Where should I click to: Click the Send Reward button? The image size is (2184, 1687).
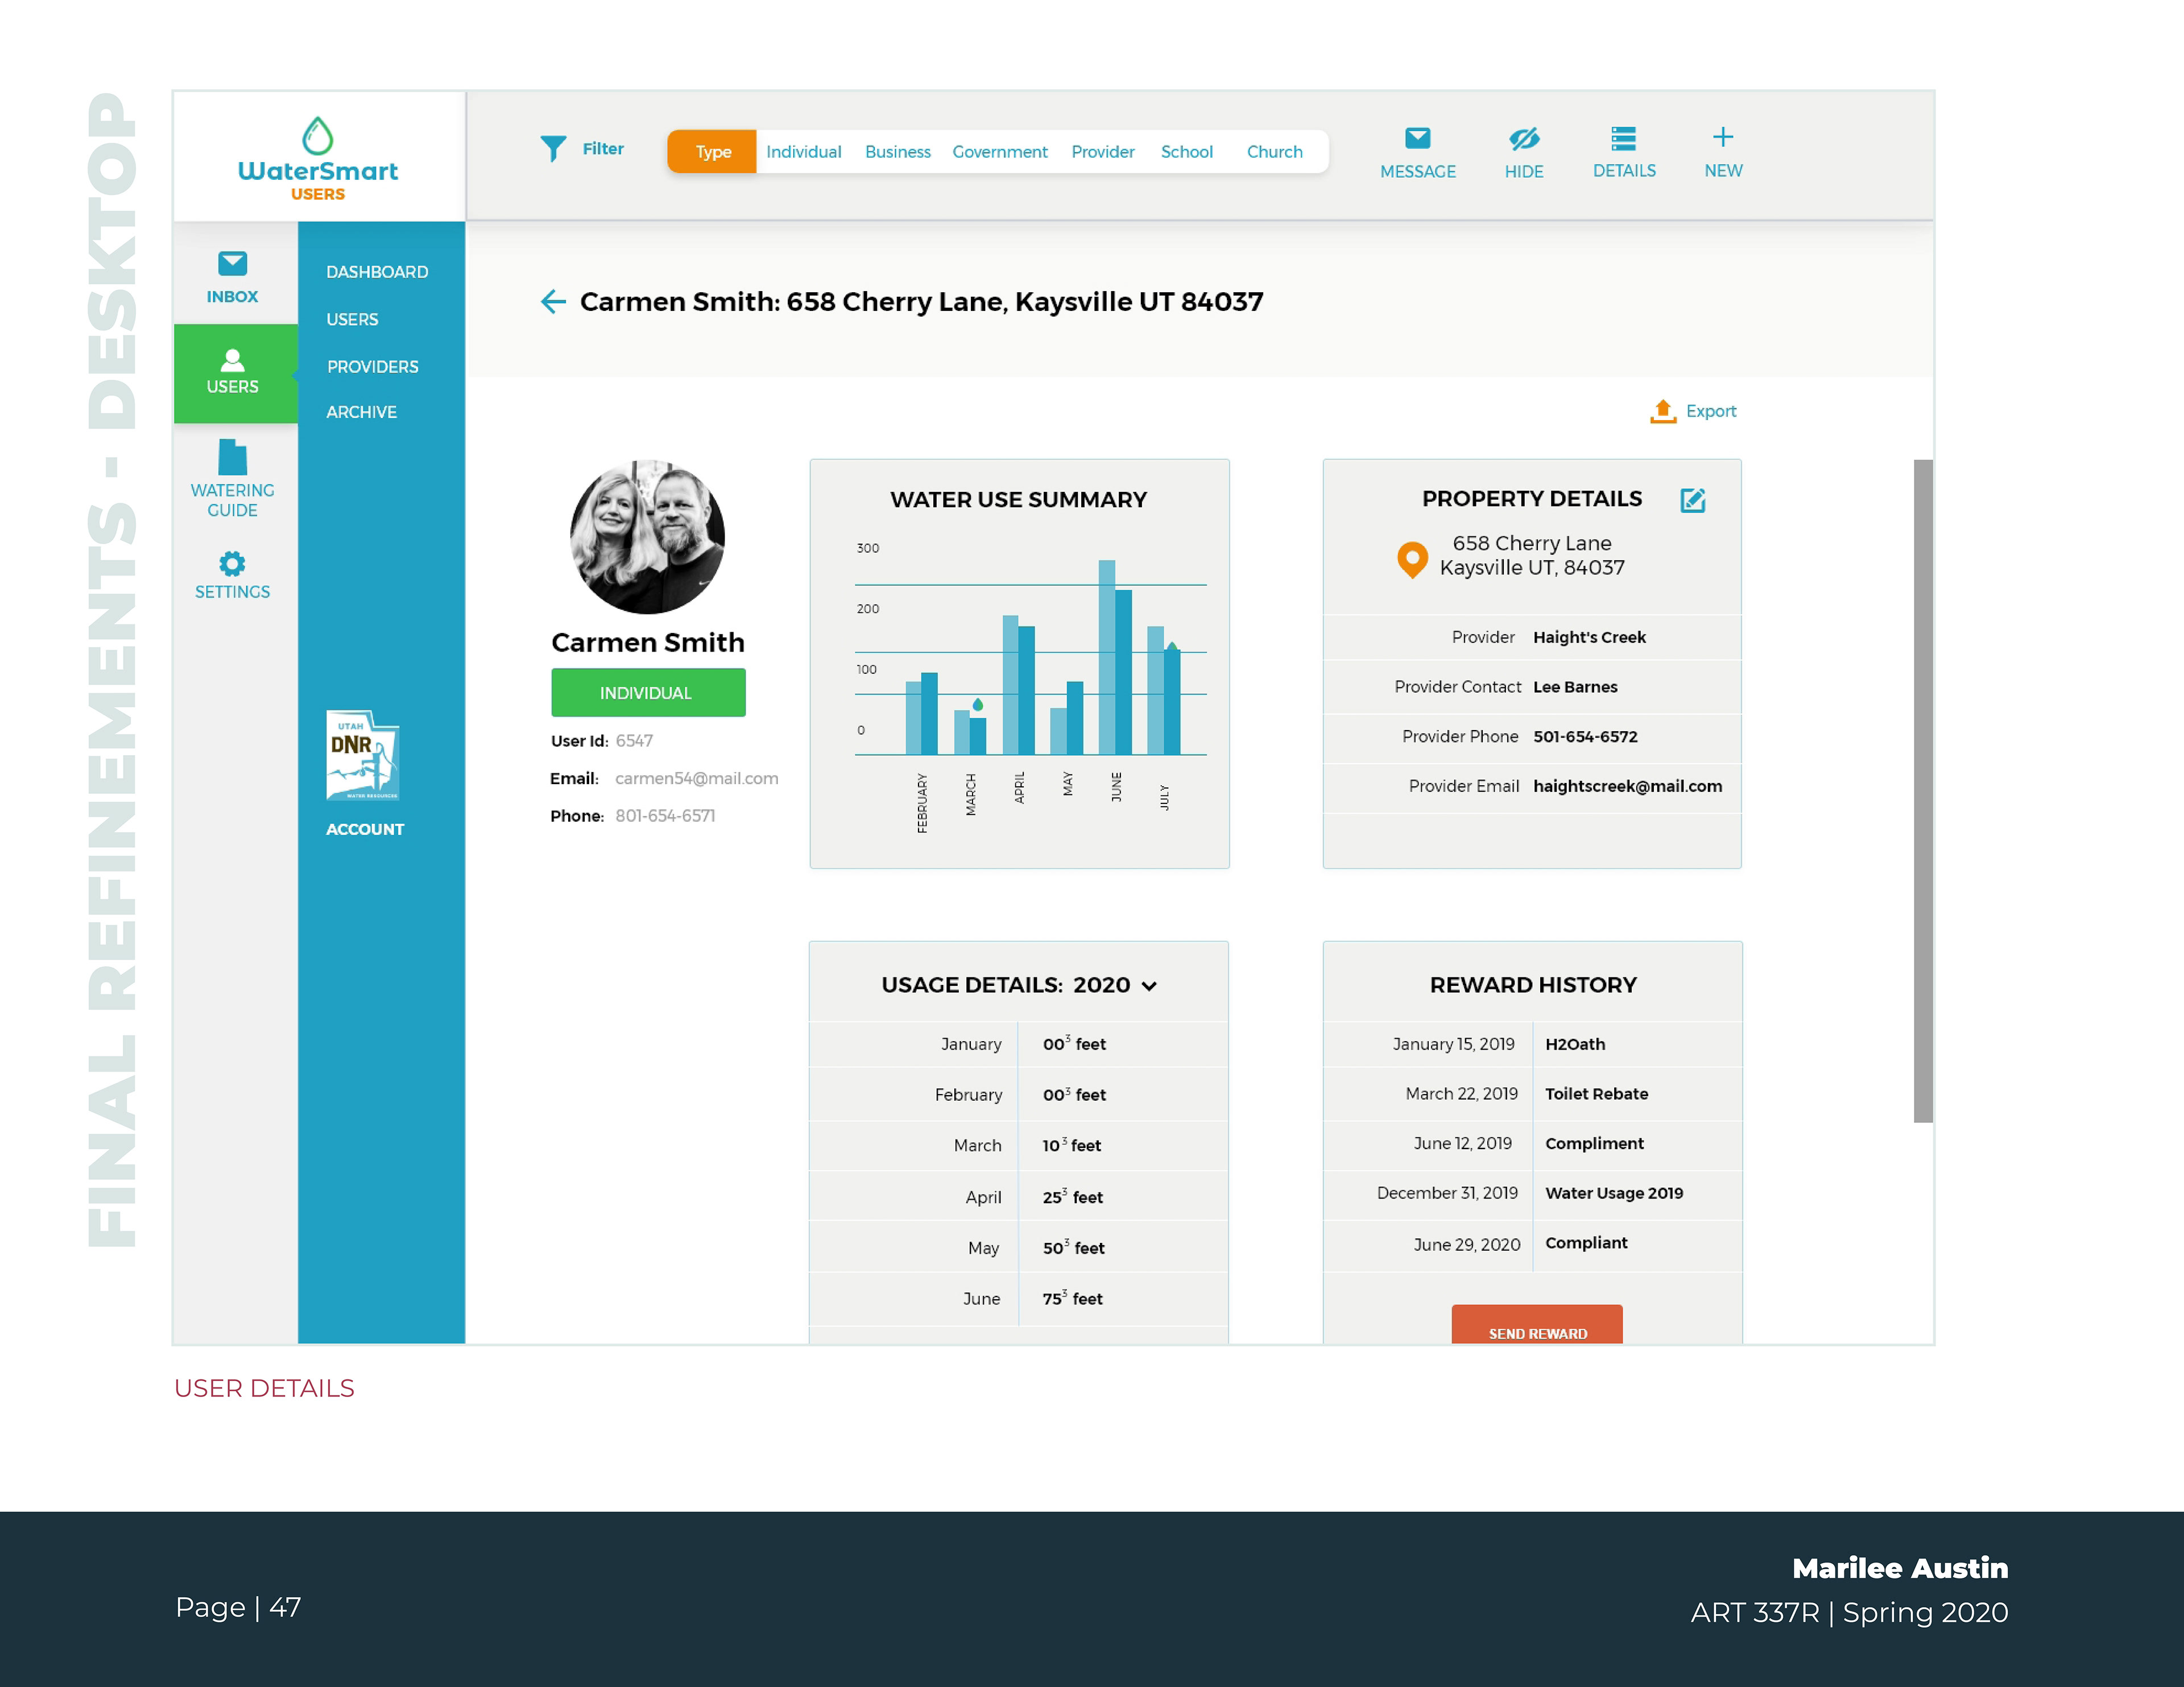coord(1536,1325)
